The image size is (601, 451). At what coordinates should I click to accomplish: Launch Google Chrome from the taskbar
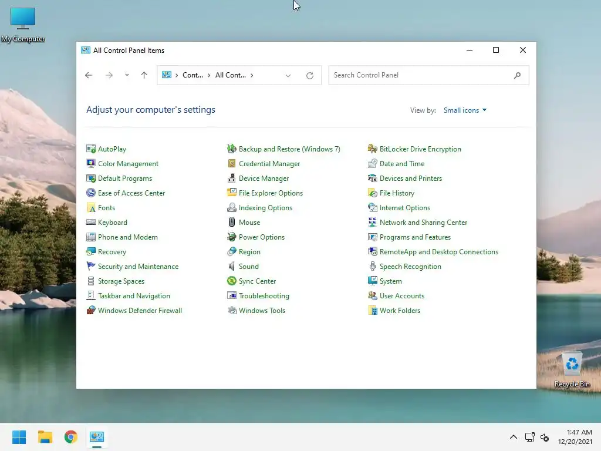70,437
